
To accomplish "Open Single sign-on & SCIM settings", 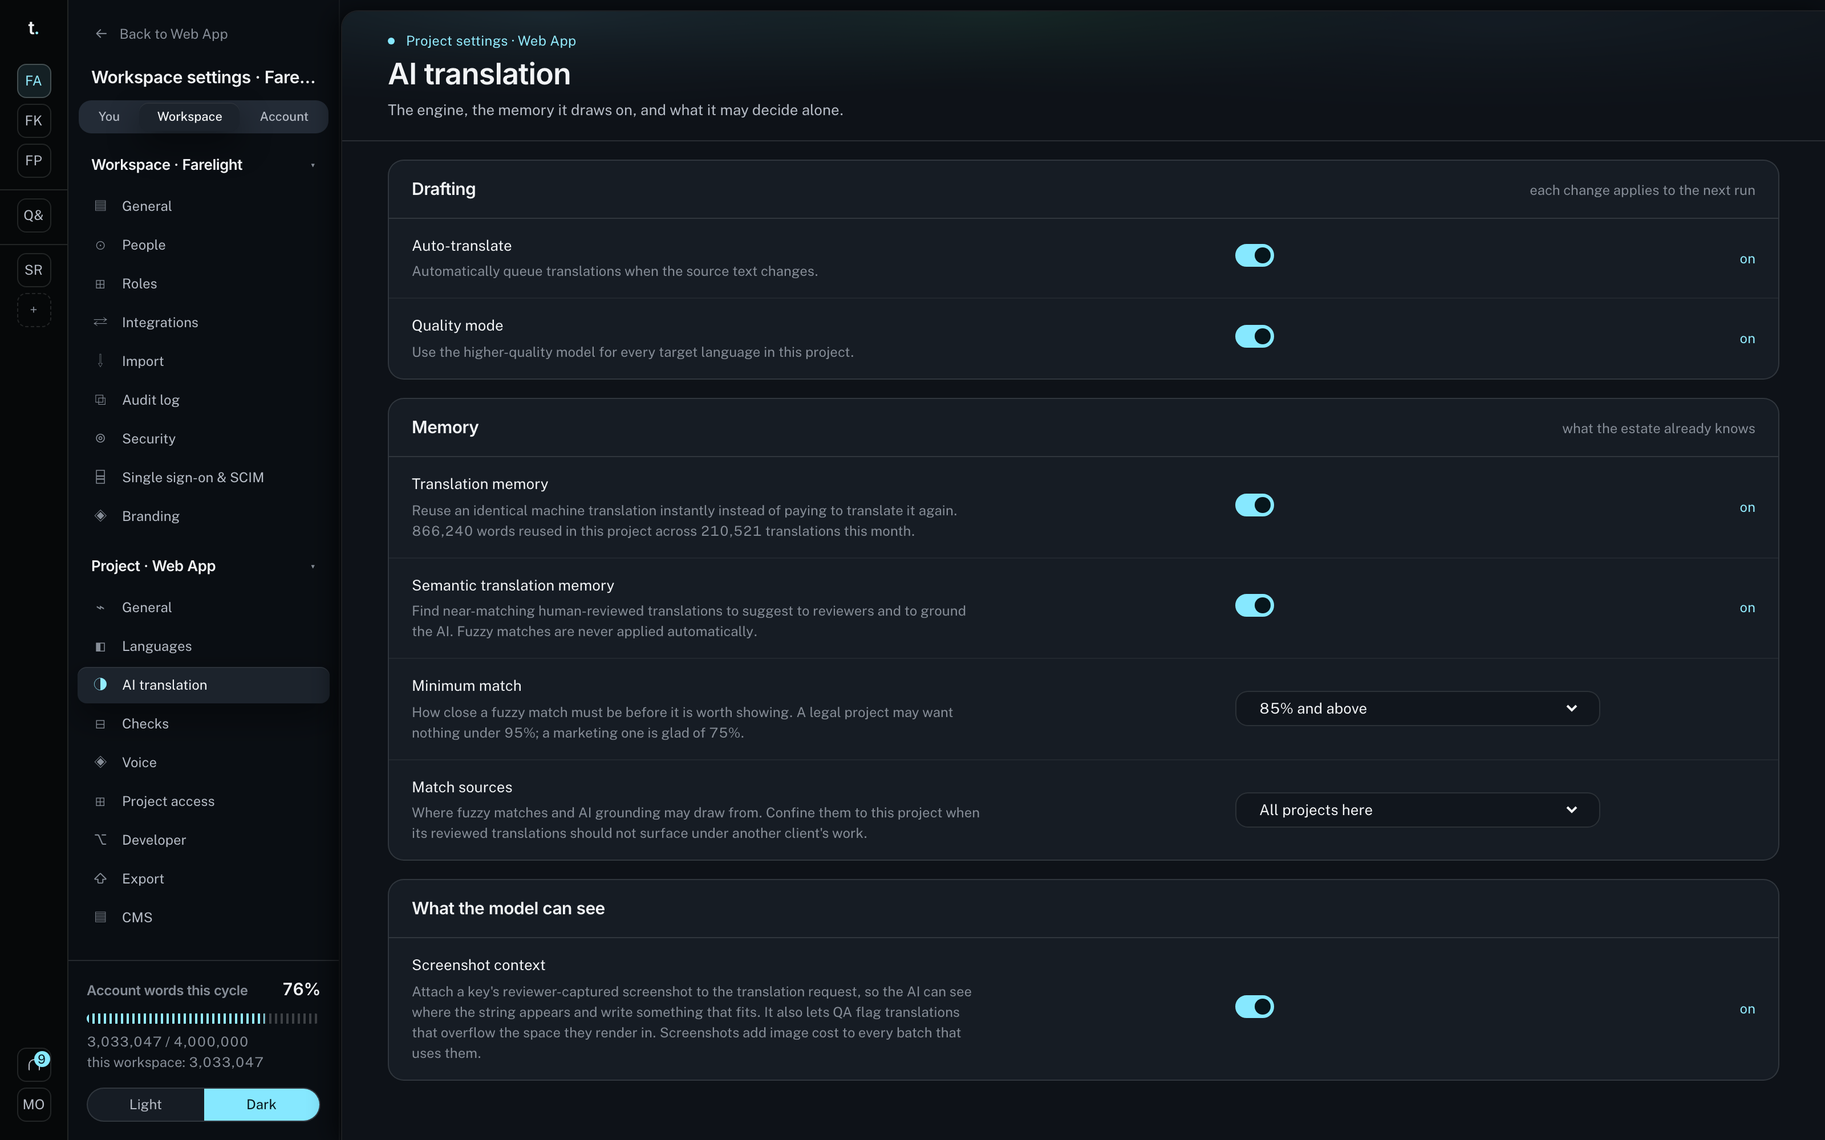I will 203,477.
